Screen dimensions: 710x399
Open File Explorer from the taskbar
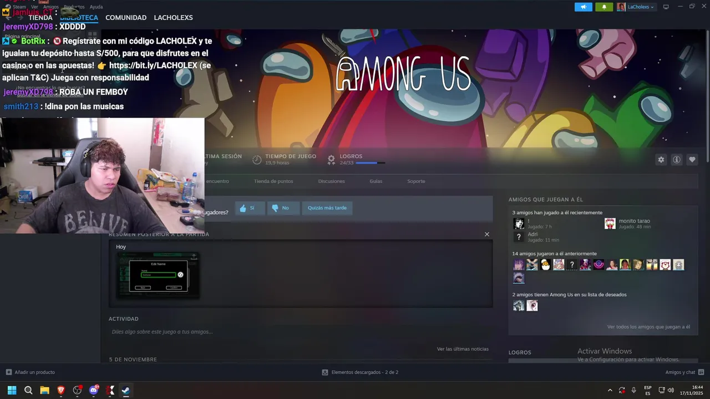point(44,390)
